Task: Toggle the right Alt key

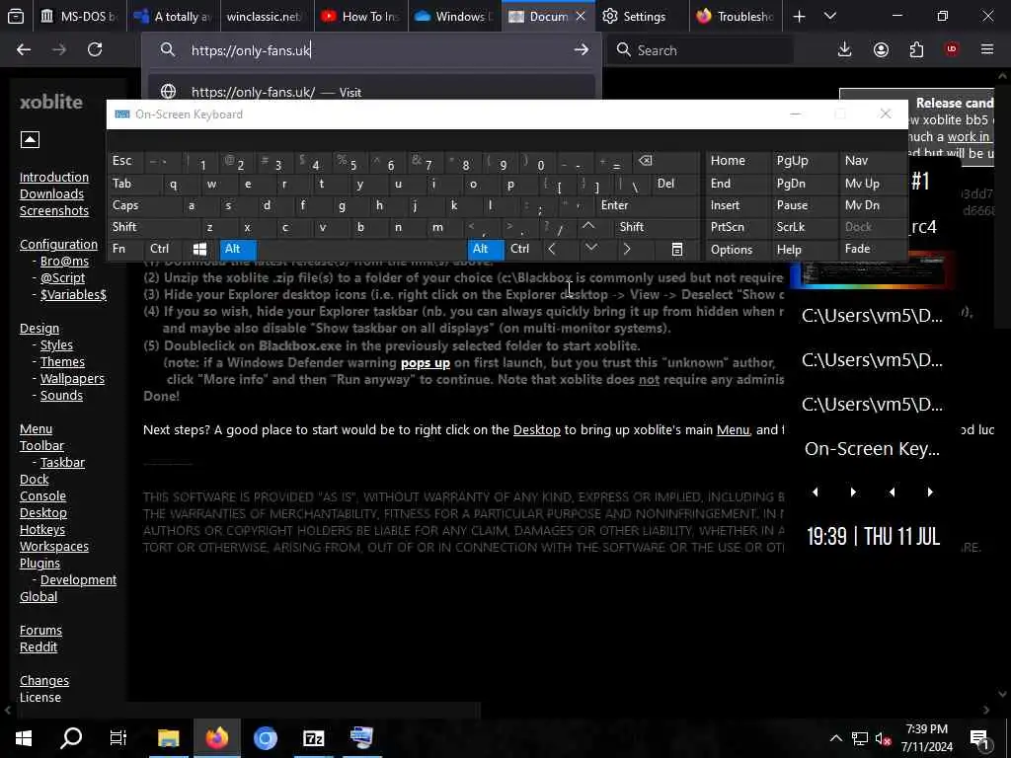Action: point(486,249)
